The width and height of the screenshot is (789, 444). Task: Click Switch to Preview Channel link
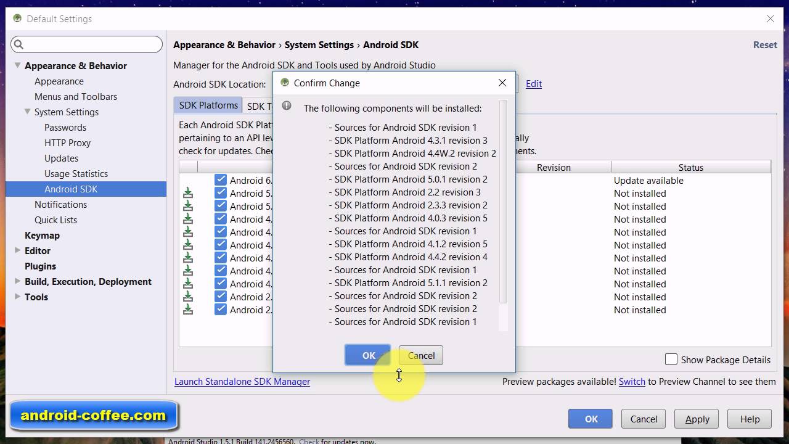(x=632, y=381)
